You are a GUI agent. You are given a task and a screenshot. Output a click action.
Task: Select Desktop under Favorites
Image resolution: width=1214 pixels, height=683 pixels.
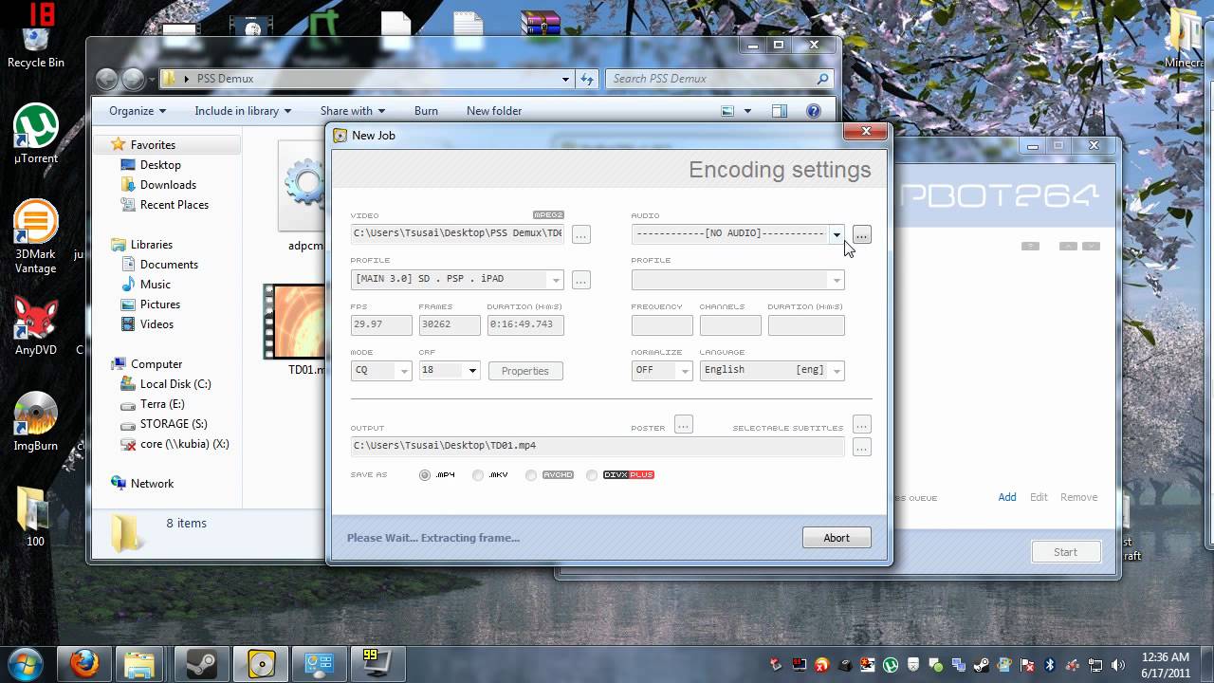pyautogui.click(x=160, y=165)
